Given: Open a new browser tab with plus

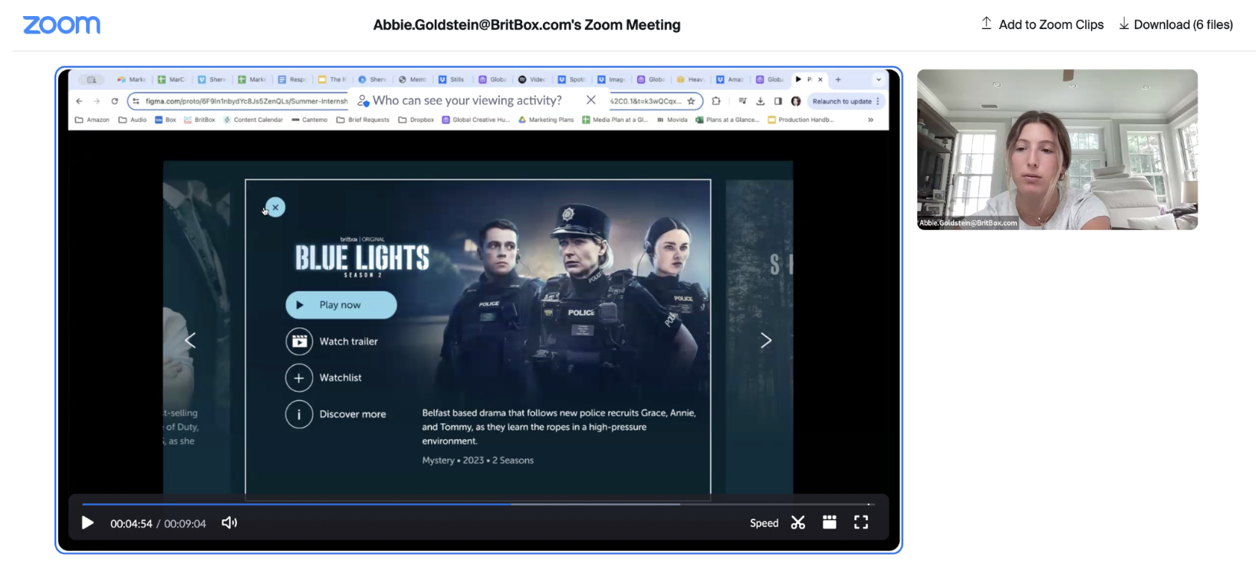Looking at the screenshot, I should pos(838,80).
